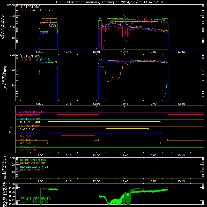Click the front segments counts/s axis title
Viewport: 207px width, 207px height.
coord(2,27)
